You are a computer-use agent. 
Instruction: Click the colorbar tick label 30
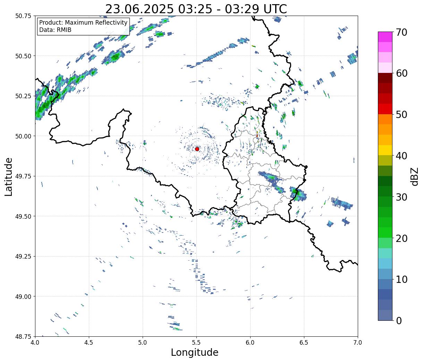(401, 197)
